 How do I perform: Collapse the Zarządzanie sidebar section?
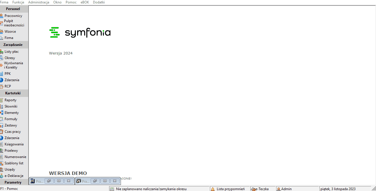14,45
